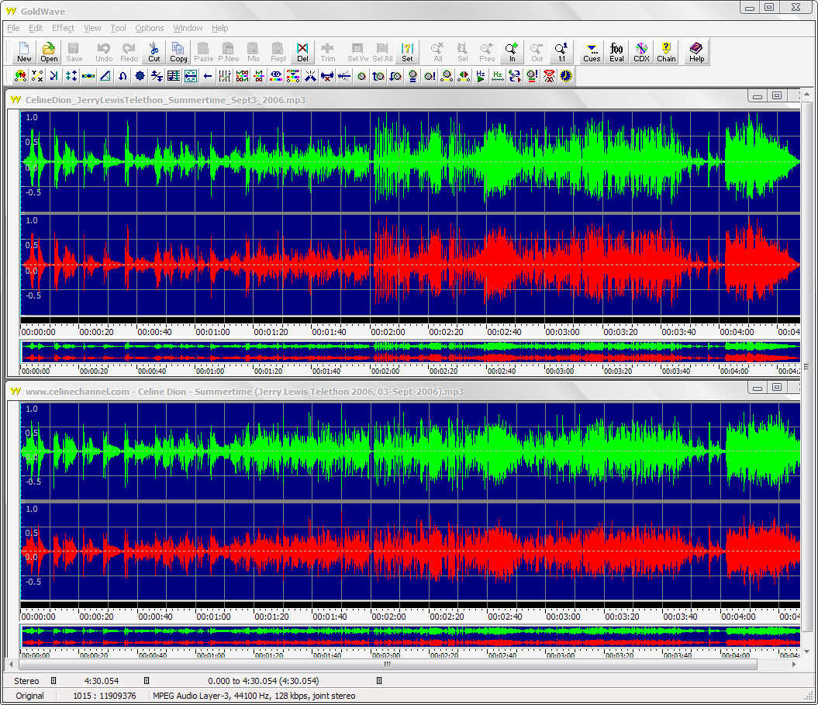This screenshot has width=818, height=705.
Task: Open the Chain effect chain editor
Action: [666, 52]
